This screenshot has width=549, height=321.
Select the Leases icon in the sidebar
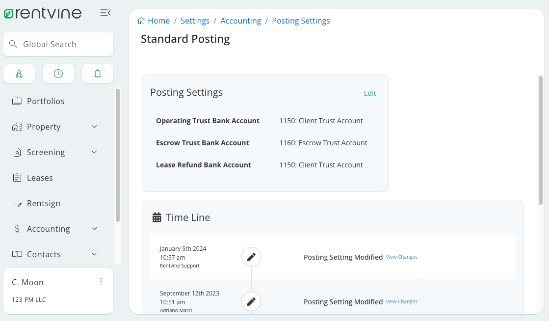[x=17, y=178]
